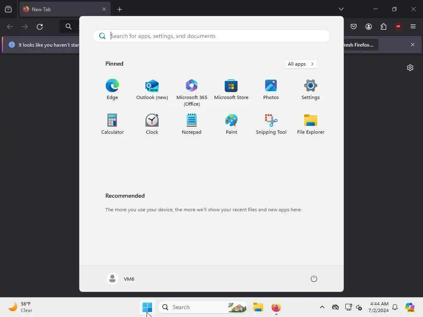The width and height of the screenshot is (423, 317).
Task: Open the VM6 user account menu
Action: pyautogui.click(x=121, y=279)
